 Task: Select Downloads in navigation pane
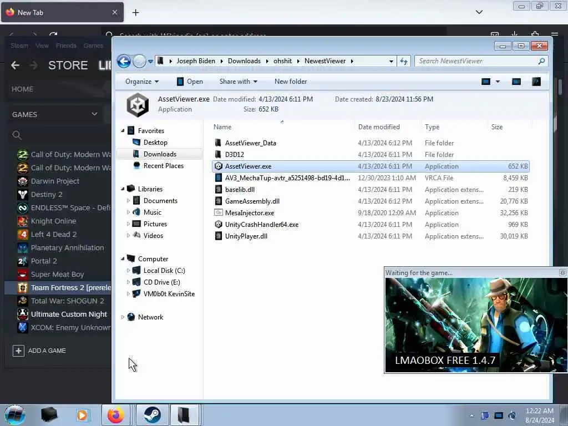coord(159,154)
